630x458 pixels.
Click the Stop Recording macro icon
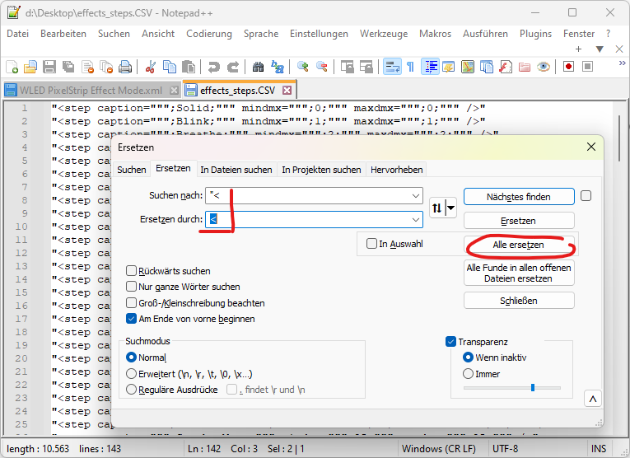point(587,67)
